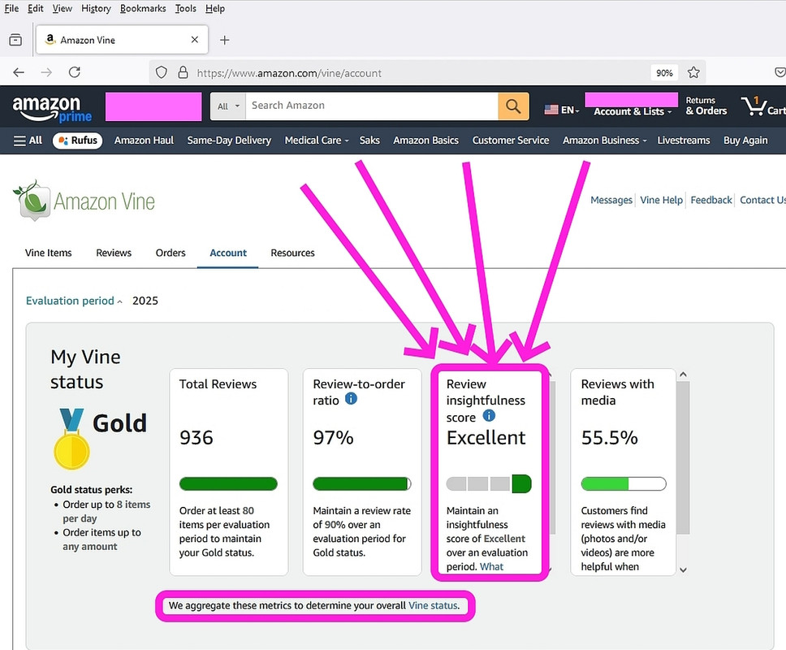
Task: Open Livestreams
Action: click(683, 141)
